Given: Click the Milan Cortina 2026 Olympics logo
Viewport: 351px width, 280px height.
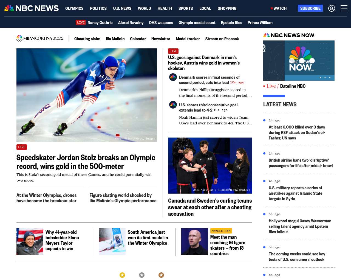Looking at the screenshot, I should click(x=40, y=39).
